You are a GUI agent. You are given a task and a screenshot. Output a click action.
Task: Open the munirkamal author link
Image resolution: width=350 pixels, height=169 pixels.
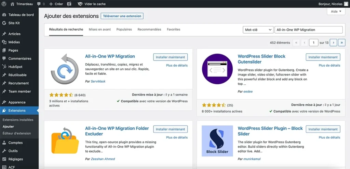pyautogui.click(x=252, y=159)
